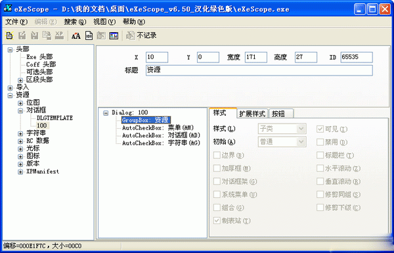Screen dimensions: 394x253
Task: Toggle the 标题栏 checkbox
Action: 320,155
